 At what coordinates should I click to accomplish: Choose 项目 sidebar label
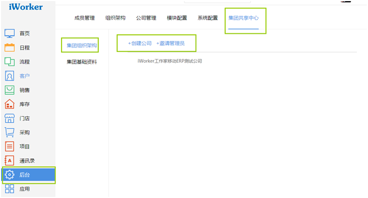(25, 147)
